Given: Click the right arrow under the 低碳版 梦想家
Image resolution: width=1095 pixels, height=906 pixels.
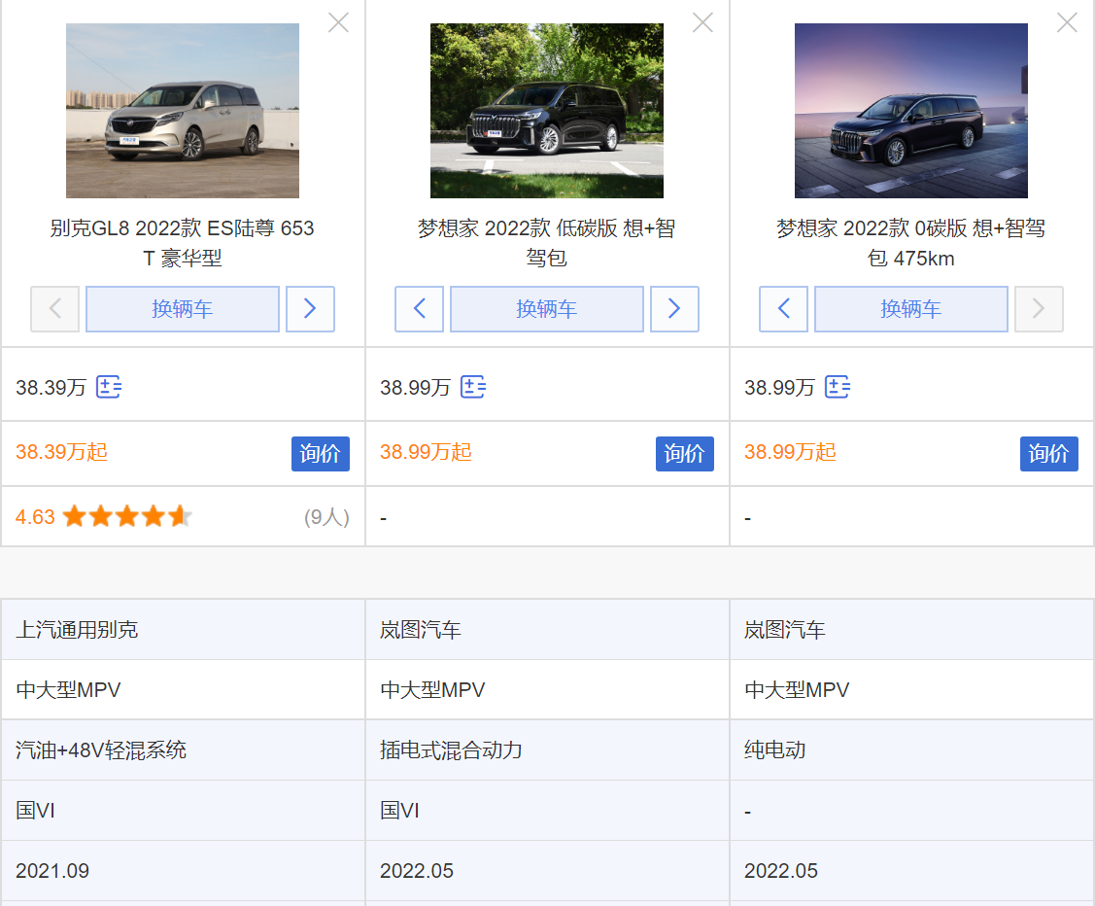Looking at the screenshot, I should click(674, 309).
